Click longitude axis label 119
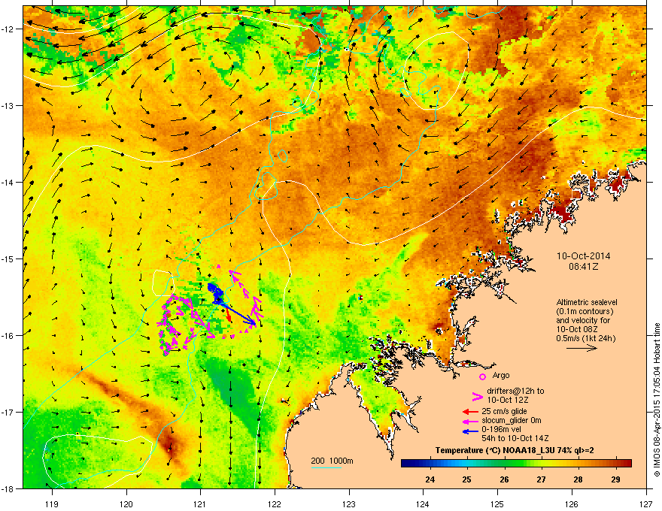The image size is (662, 511). (52, 503)
